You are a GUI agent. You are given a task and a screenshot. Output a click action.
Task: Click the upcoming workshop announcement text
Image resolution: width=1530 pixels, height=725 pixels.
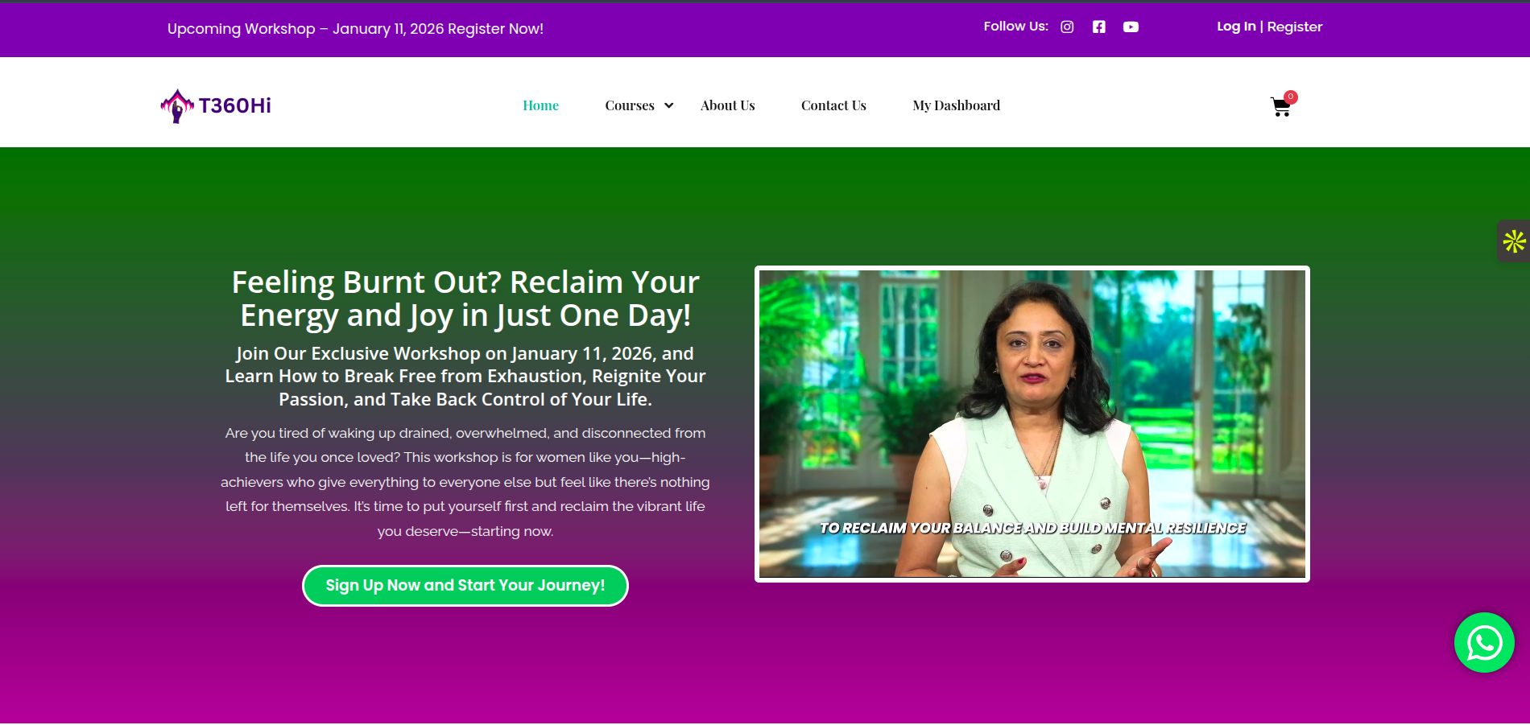coord(355,29)
